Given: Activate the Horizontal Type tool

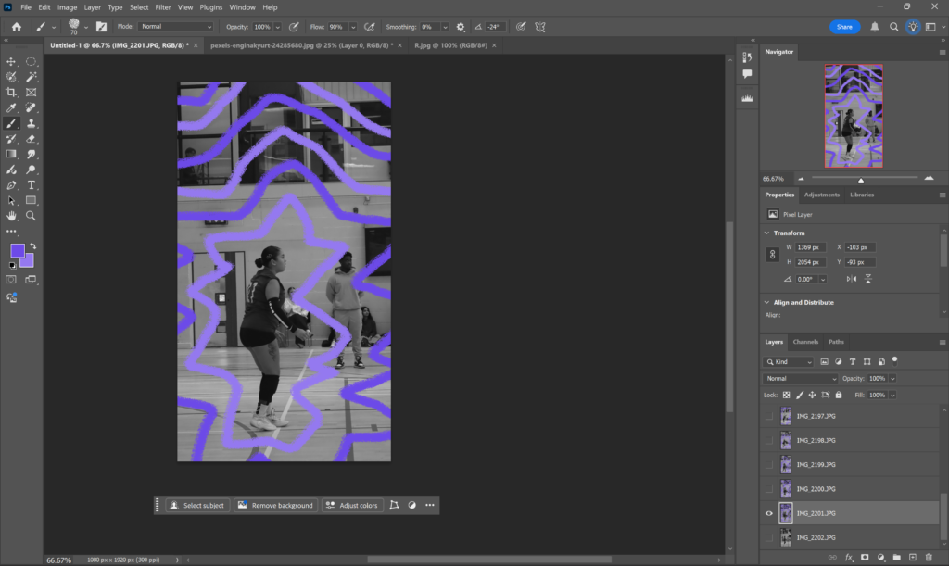Looking at the screenshot, I should tap(32, 185).
